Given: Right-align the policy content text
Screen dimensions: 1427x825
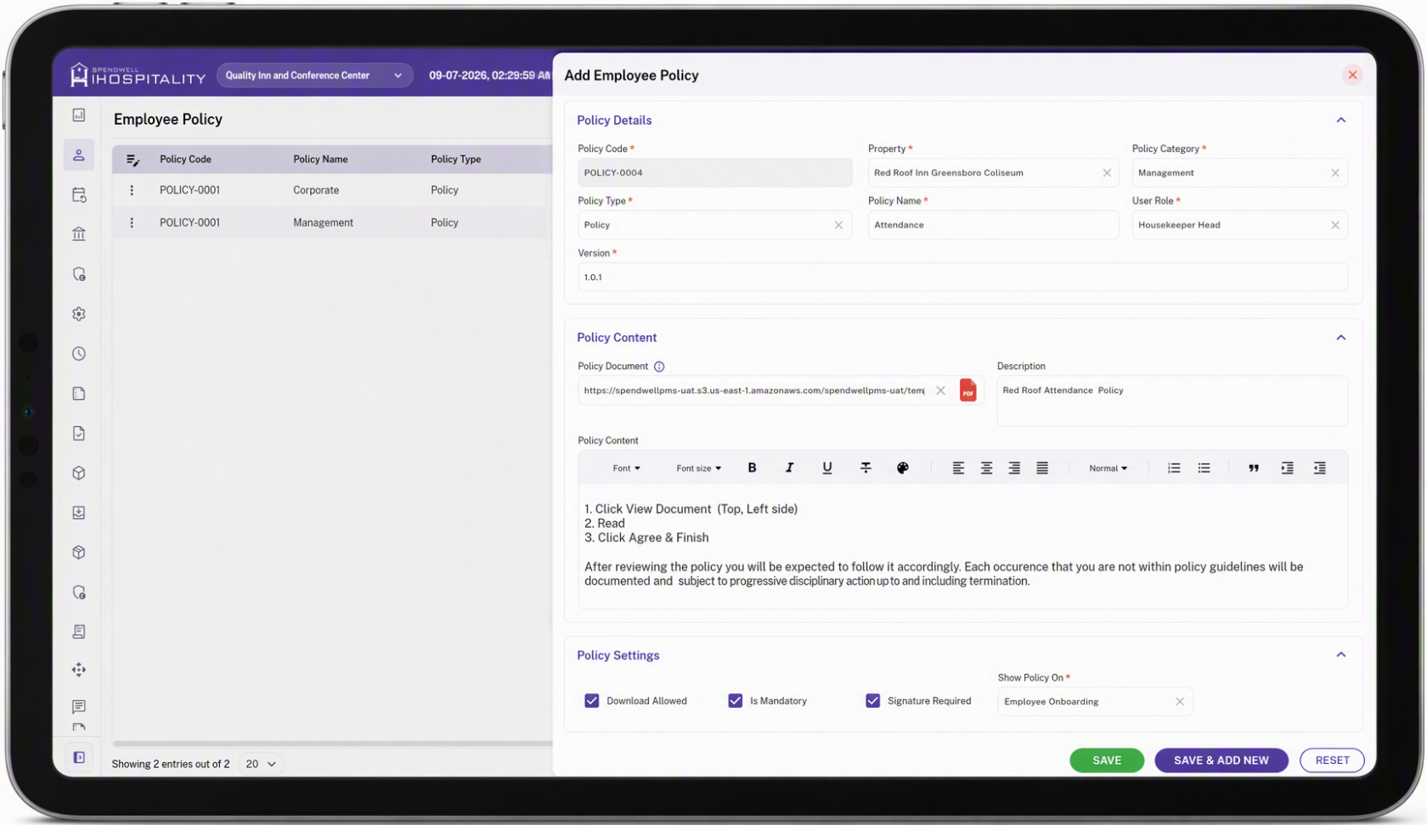Looking at the screenshot, I should (1014, 468).
